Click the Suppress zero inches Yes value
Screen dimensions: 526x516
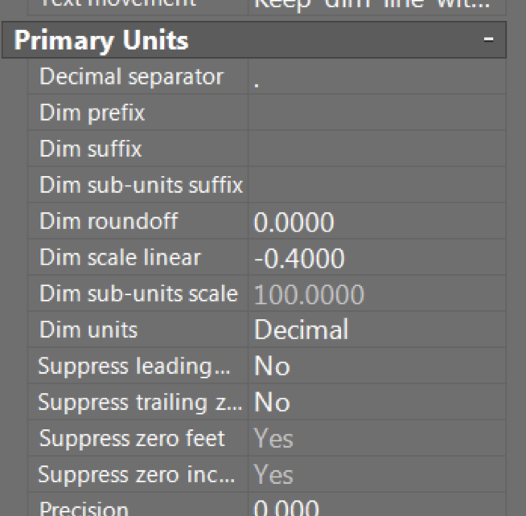click(376, 475)
